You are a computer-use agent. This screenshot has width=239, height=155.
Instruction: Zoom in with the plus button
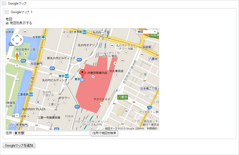(x=17, y=66)
